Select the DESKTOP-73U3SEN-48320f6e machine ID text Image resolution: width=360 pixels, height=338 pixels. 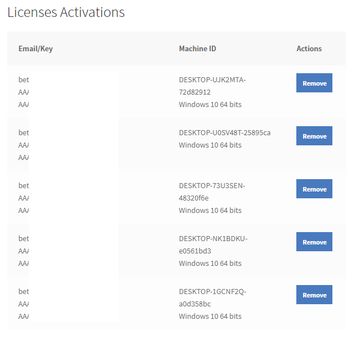click(x=212, y=192)
